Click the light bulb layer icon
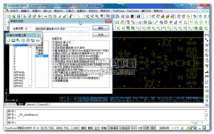Viewport: 214px width, 134px height. pos(147,16)
